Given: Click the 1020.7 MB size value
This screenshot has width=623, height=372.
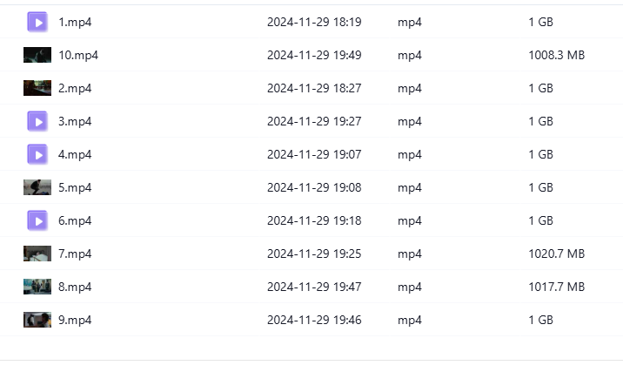Looking at the screenshot, I should coord(557,254).
